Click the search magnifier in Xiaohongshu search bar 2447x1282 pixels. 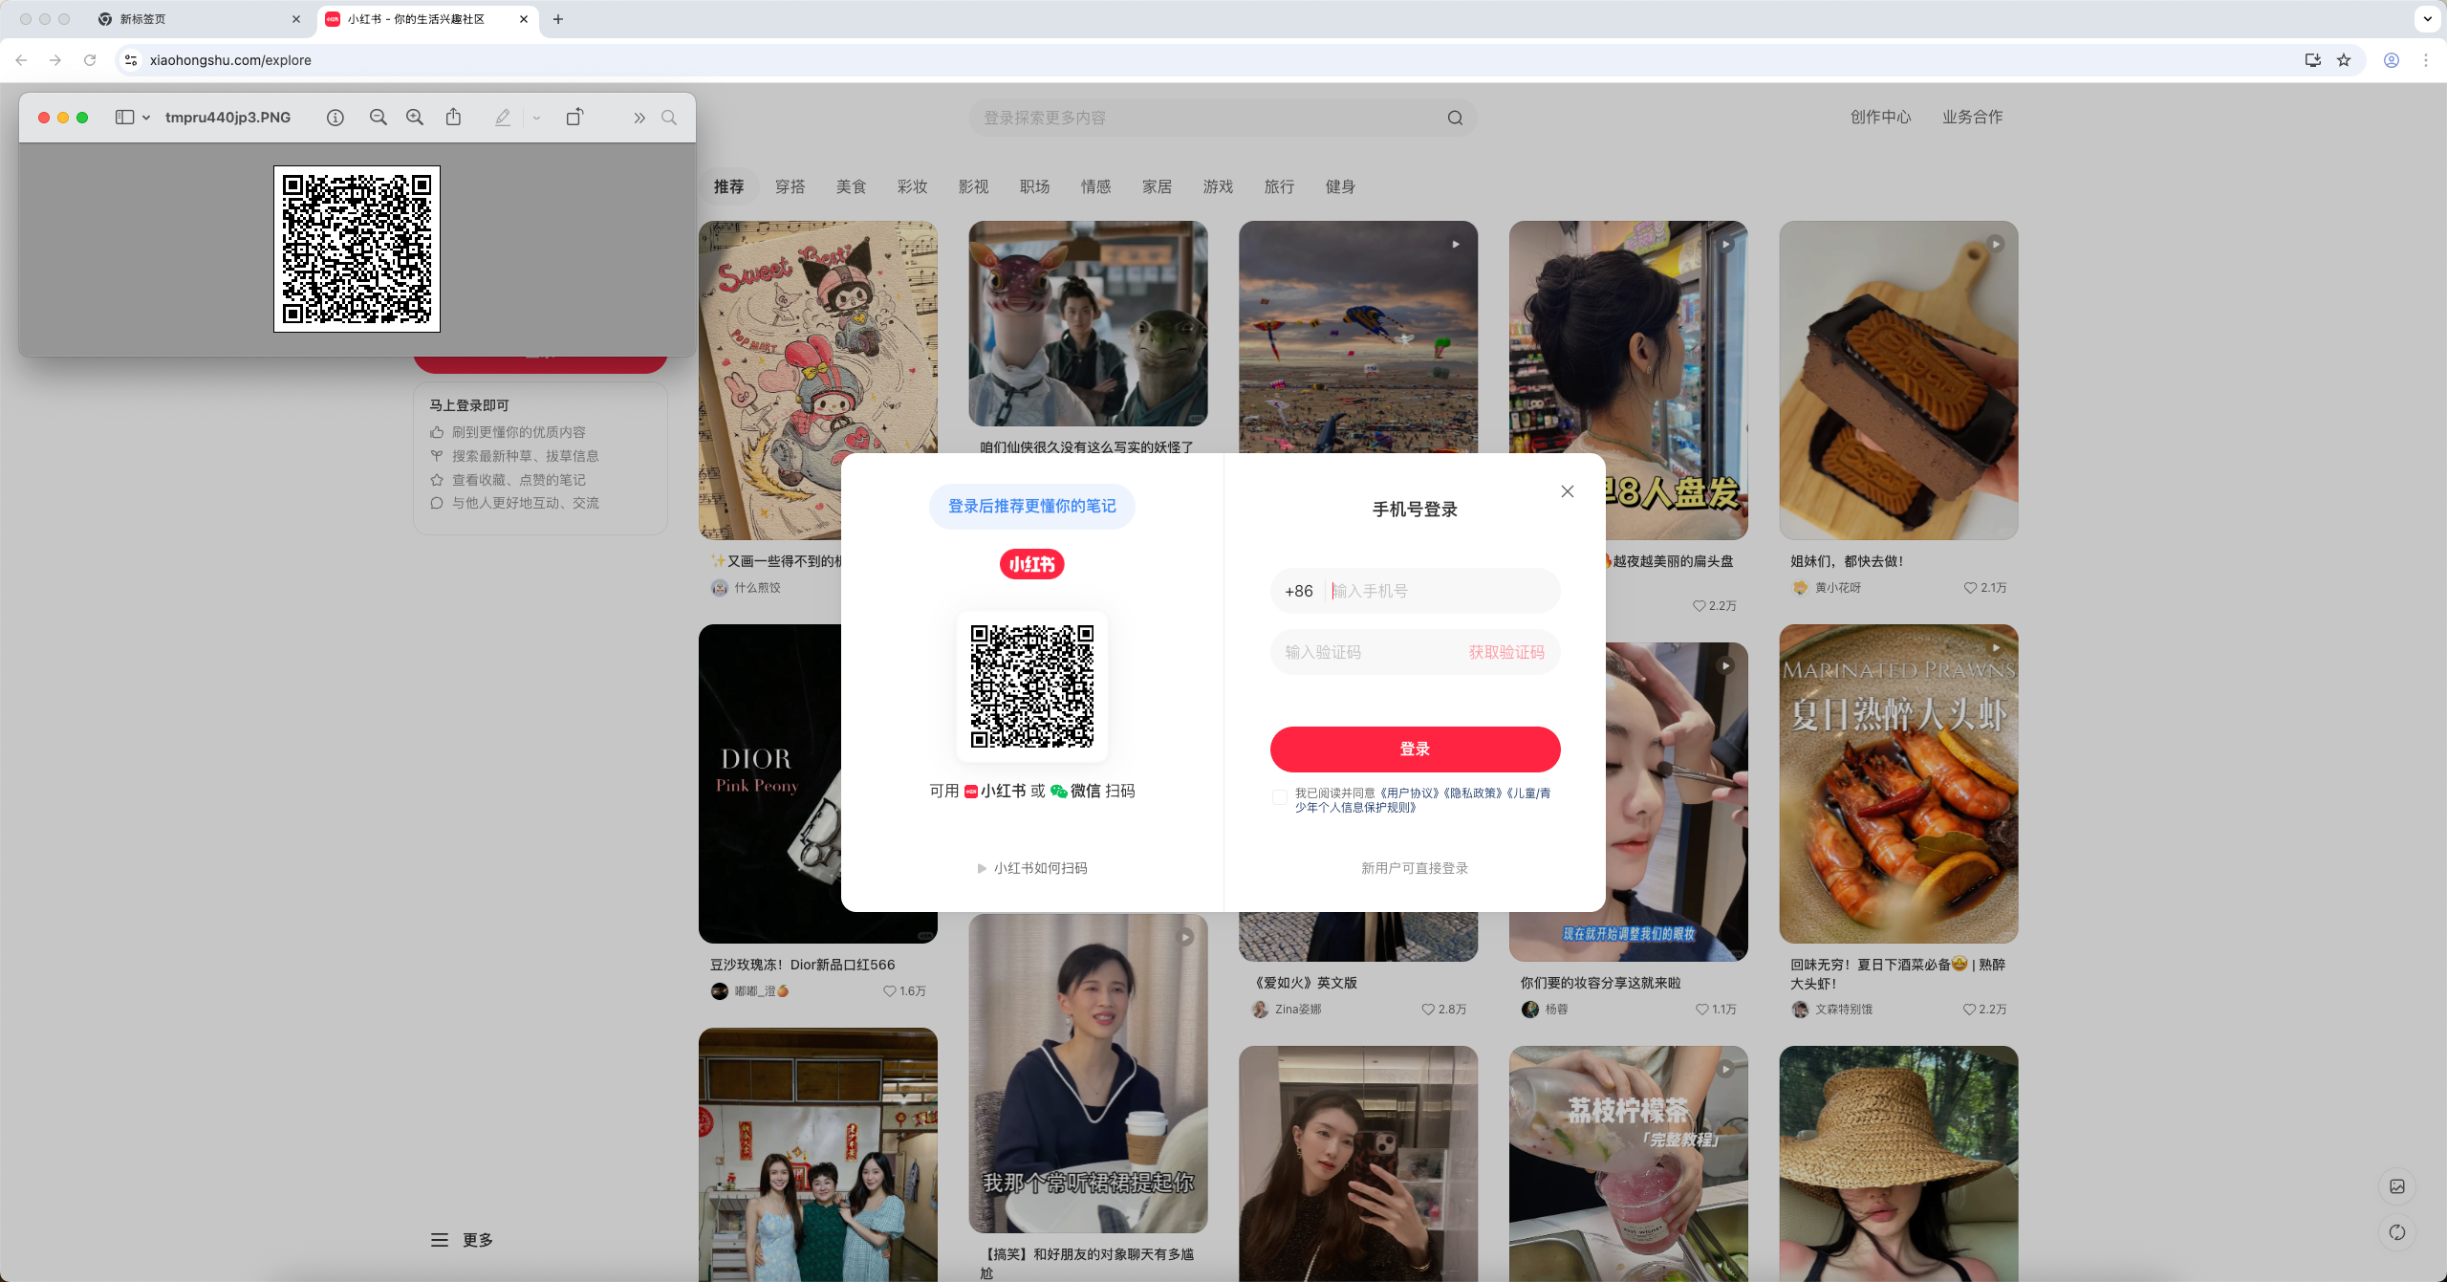click(x=1455, y=118)
